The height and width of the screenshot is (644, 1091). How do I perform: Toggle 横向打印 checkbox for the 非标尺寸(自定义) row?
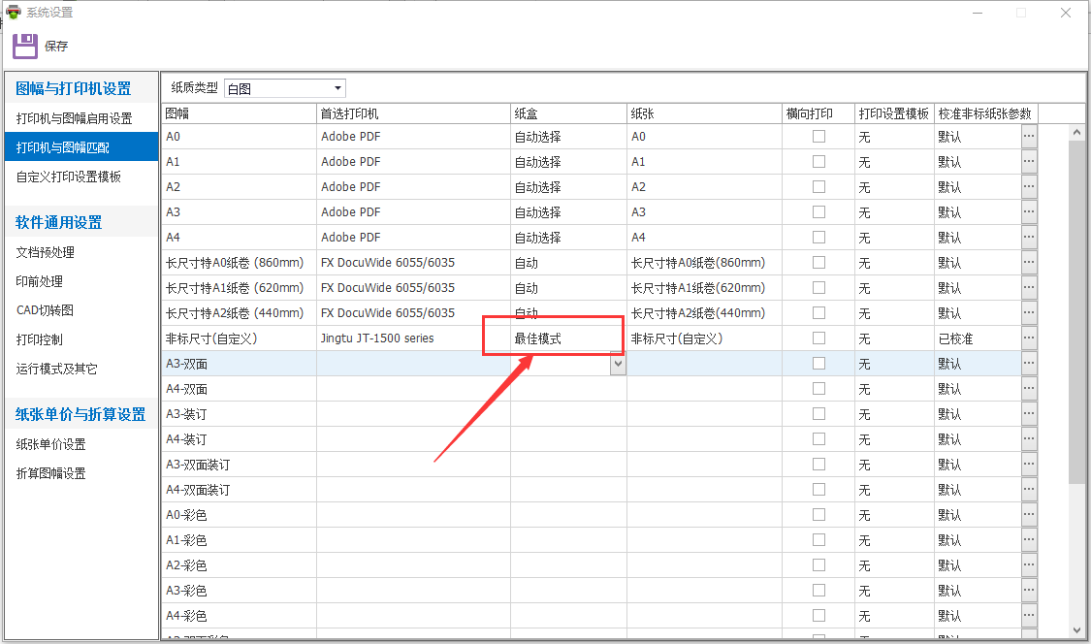pyautogui.click(x=818, y=338)
